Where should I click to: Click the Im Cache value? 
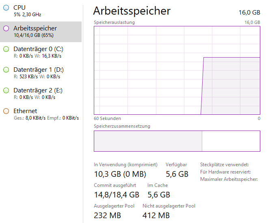[x=158, y=195]
